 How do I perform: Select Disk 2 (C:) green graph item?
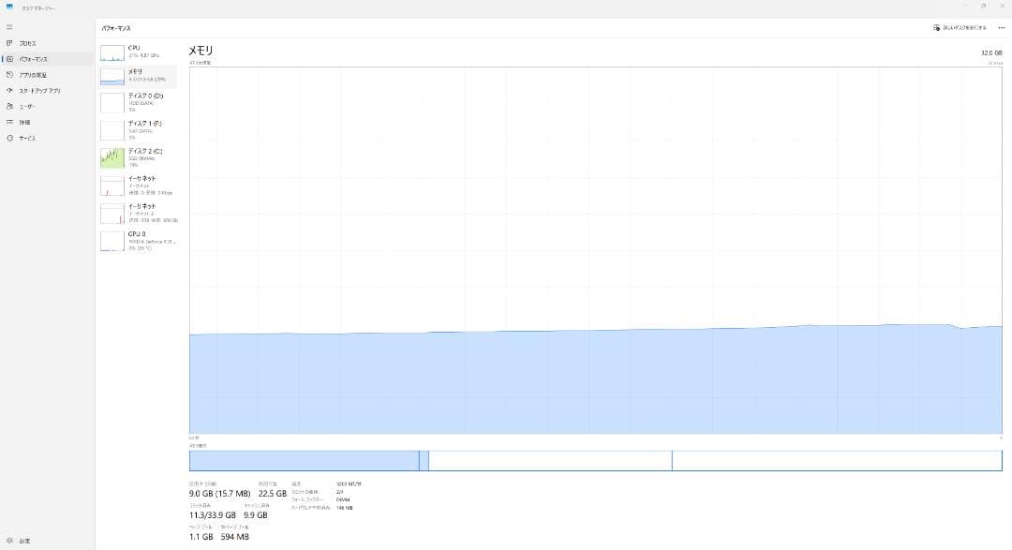[x=137, y=156]
